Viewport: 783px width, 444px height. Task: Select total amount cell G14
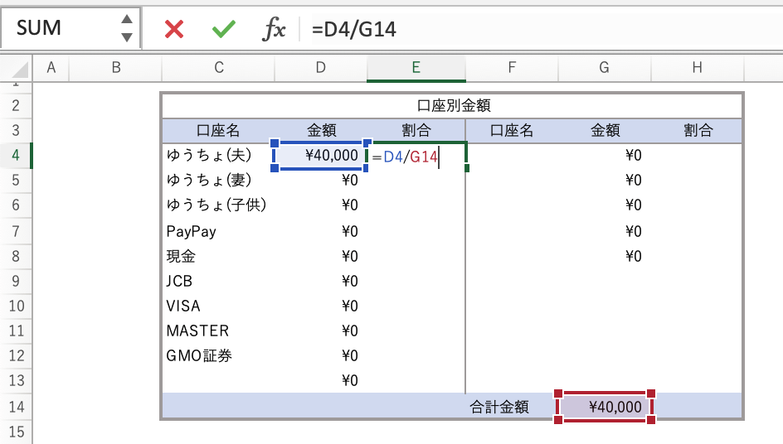click(605, 406)
